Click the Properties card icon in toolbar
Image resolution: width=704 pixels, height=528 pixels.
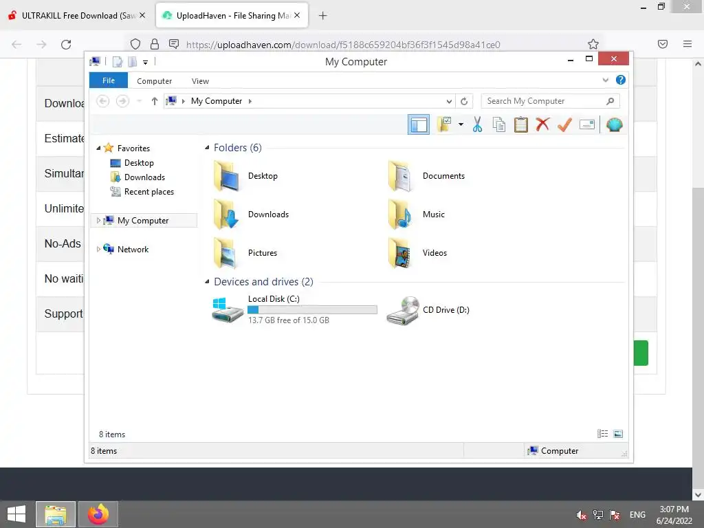coord(587,124)
